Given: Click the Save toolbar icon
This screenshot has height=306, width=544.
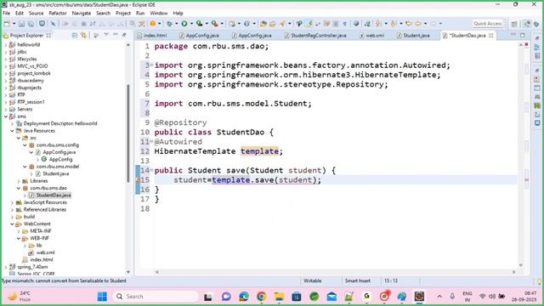Looking at the screenshot, I should coord(22,24).
